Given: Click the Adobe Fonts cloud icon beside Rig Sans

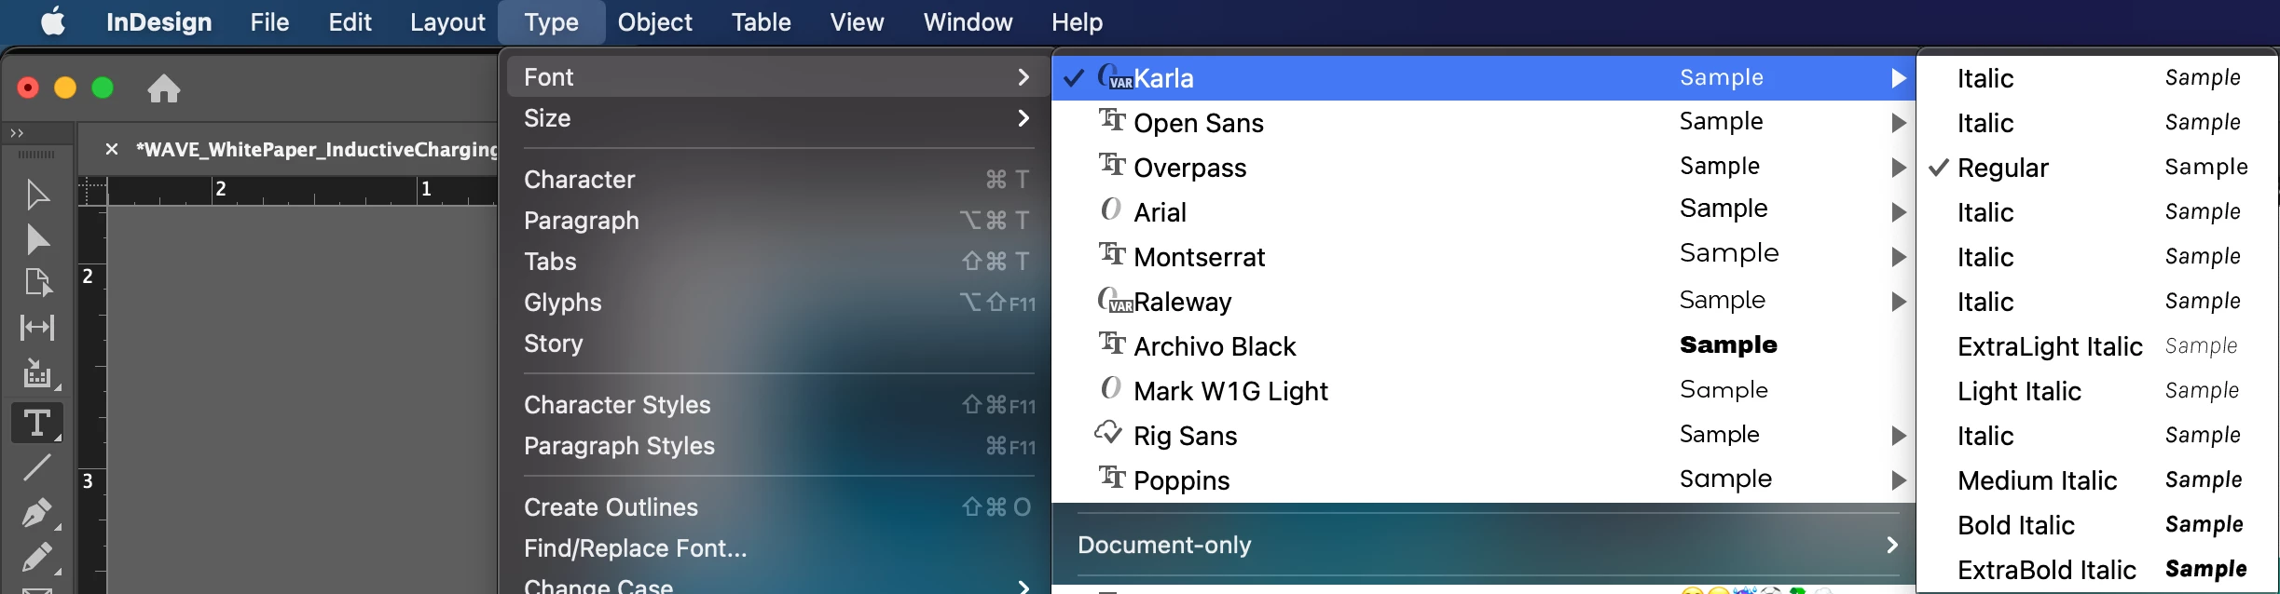Looking at the screenshot, I should 1108,432.
